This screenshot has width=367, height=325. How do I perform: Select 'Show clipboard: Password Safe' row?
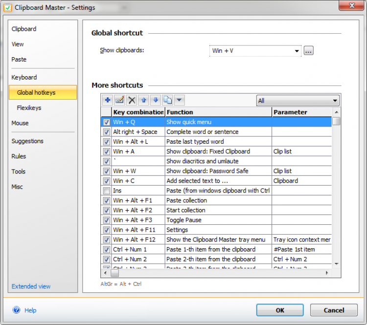216,171
